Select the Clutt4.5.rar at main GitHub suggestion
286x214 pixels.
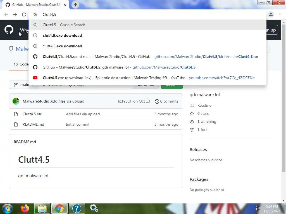(147, 57)
